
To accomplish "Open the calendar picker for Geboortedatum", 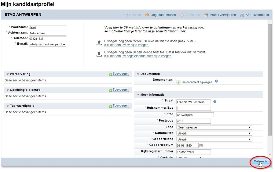I will [x=201, y=145].
